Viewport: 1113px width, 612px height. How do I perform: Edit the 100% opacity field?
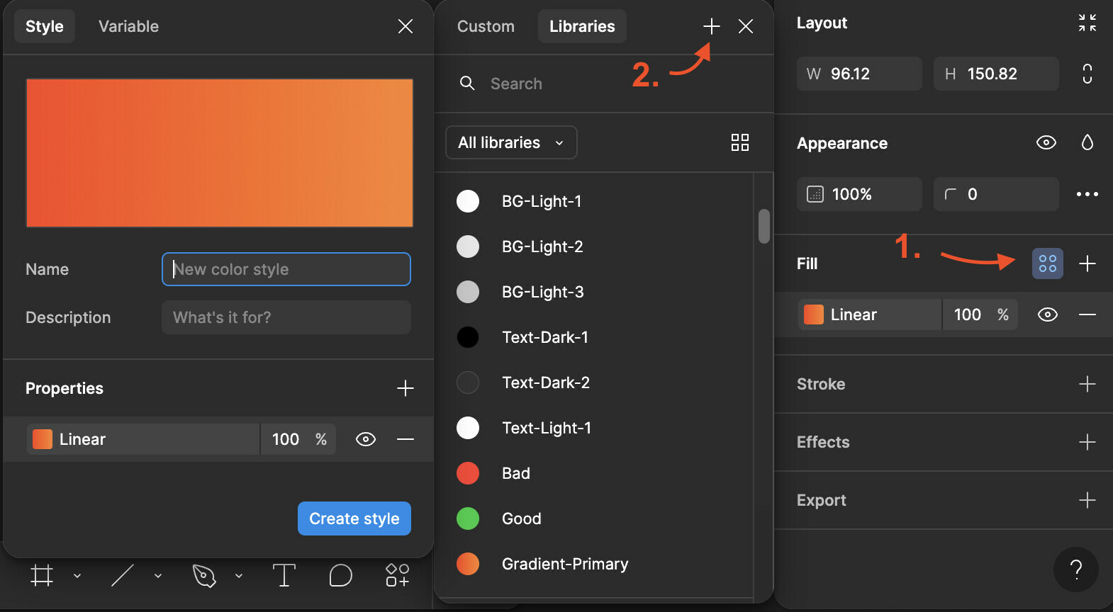(859, 194)
